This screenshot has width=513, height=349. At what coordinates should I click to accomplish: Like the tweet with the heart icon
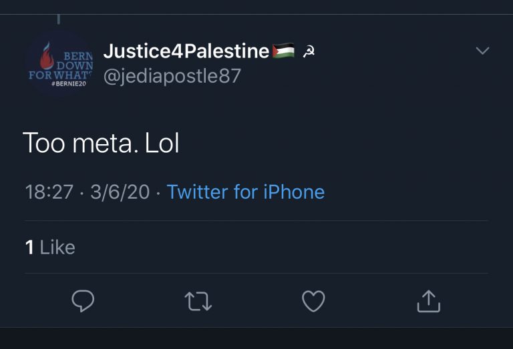click(313, 302)
